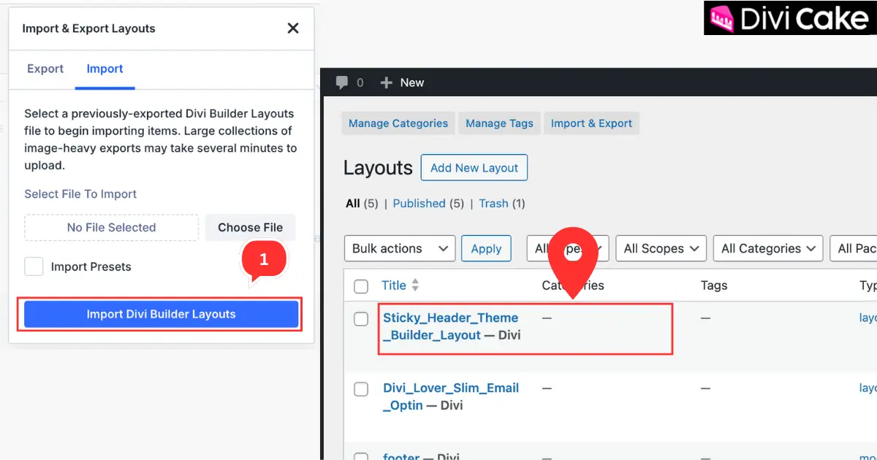Click the Select File To Import label
The image size is (877, 460).
[80, 194]
